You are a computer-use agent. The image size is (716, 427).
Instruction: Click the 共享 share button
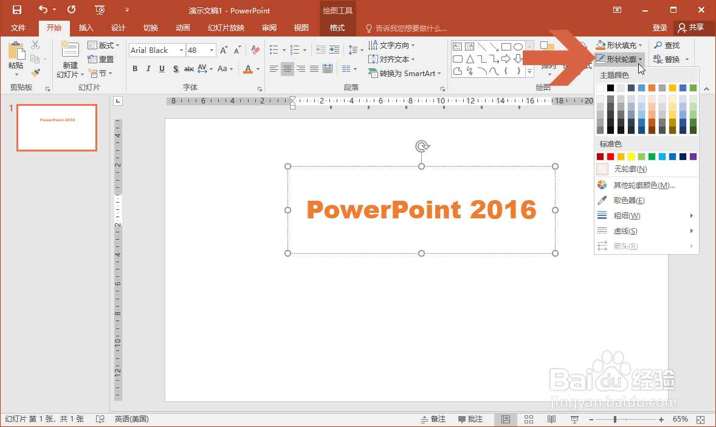691,28
